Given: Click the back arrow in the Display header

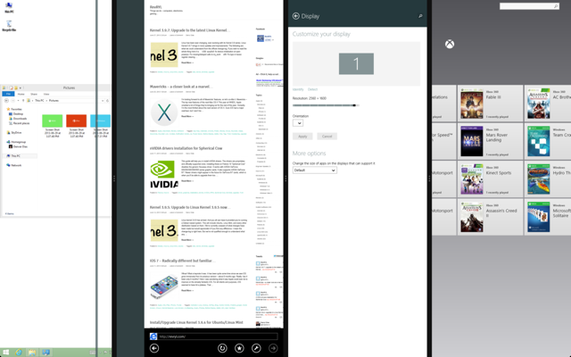Looking at the screenshot, I should 295,16.
